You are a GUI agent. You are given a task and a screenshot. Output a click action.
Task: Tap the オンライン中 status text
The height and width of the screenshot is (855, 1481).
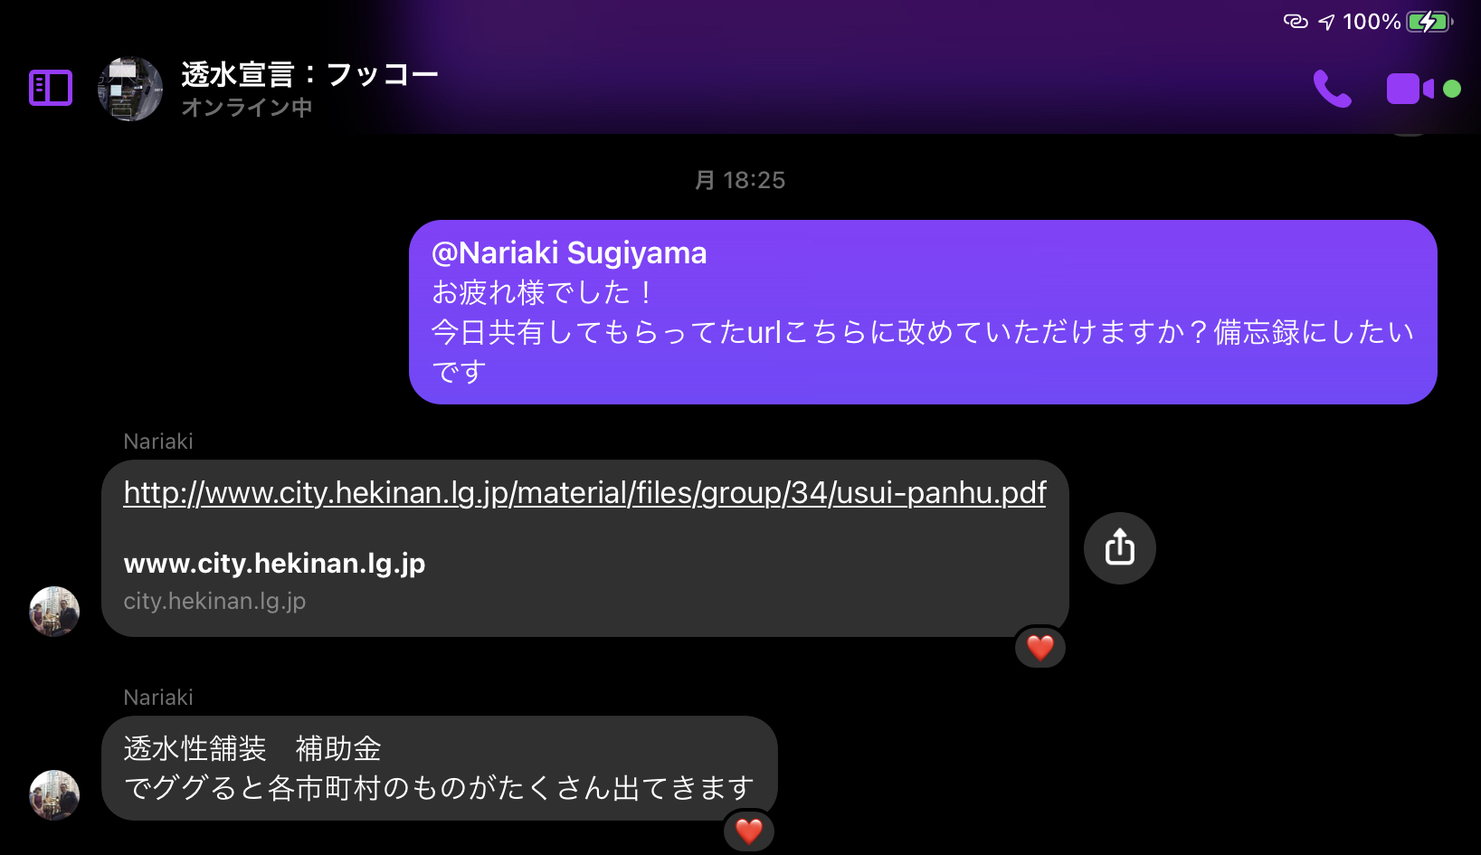(x=247, y=108)
